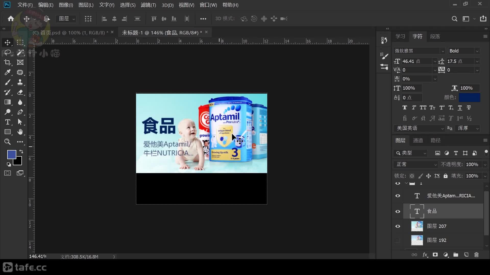Click the black background color swatch

pos(18,162)
